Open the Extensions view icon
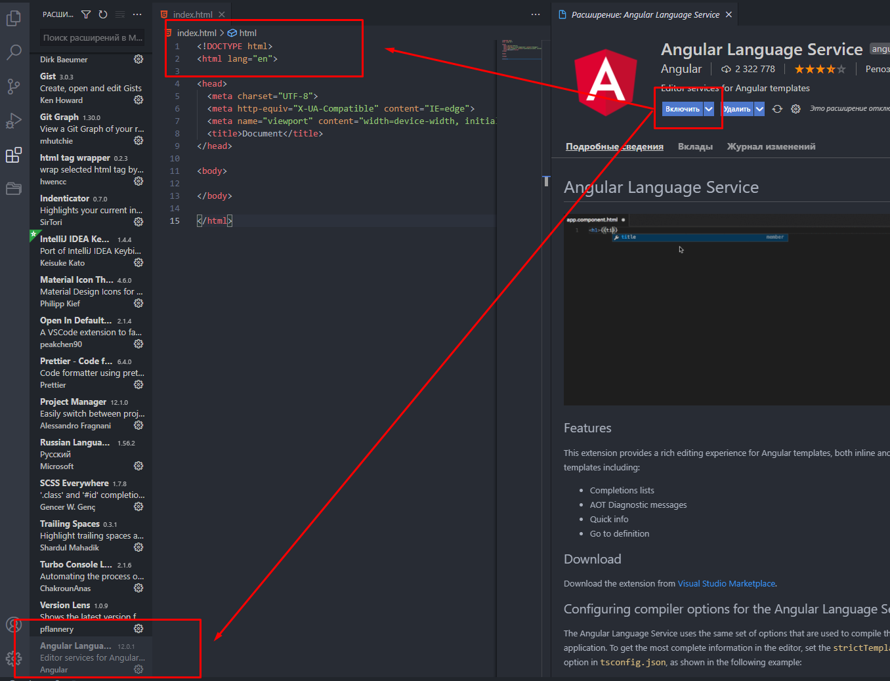 14,155
